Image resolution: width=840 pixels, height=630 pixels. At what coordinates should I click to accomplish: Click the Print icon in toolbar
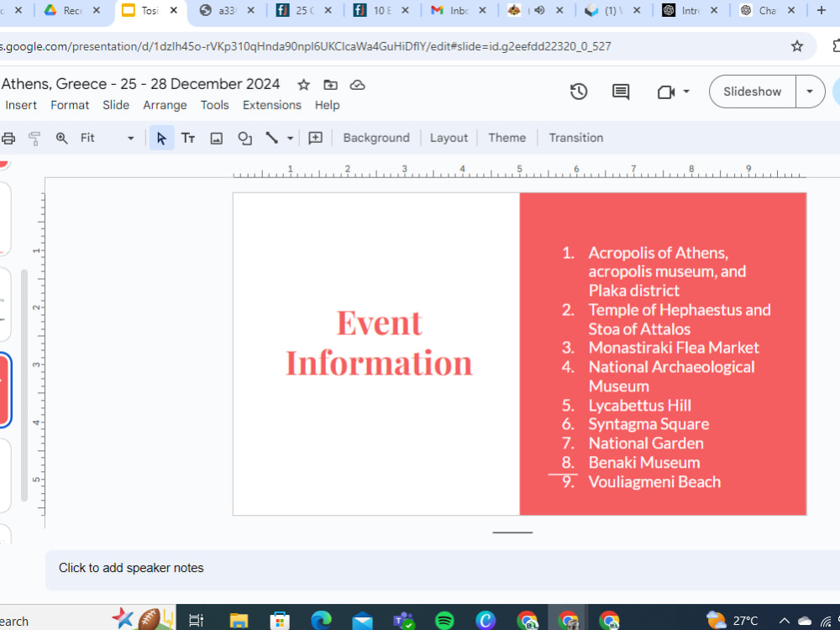coord(8,139)
